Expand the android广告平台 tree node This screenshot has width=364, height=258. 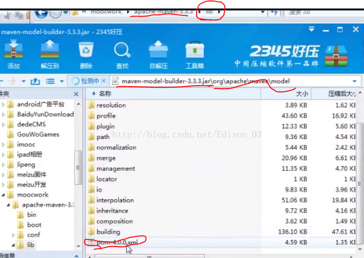[3, 105]
